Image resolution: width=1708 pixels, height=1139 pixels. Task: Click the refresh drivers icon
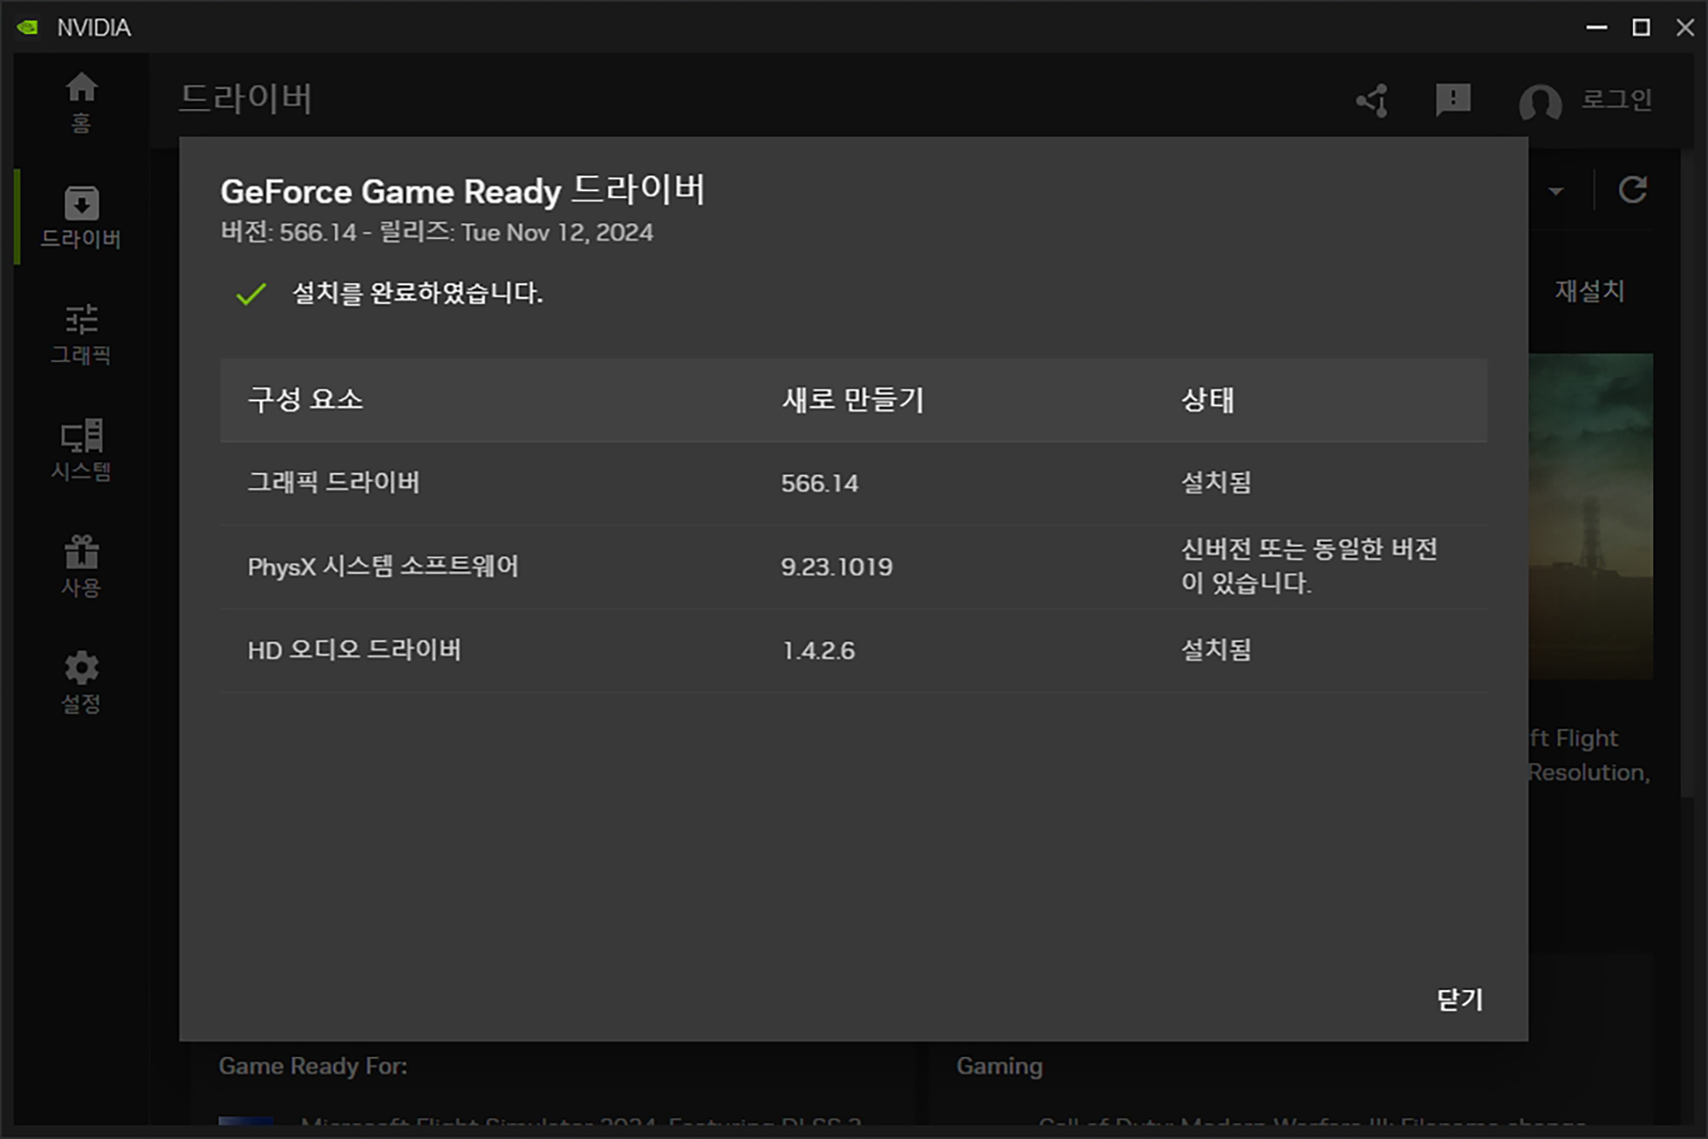pos(1633,190)
